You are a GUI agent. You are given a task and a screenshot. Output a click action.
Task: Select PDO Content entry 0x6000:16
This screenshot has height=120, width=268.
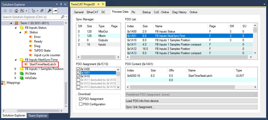click(191, 76)
